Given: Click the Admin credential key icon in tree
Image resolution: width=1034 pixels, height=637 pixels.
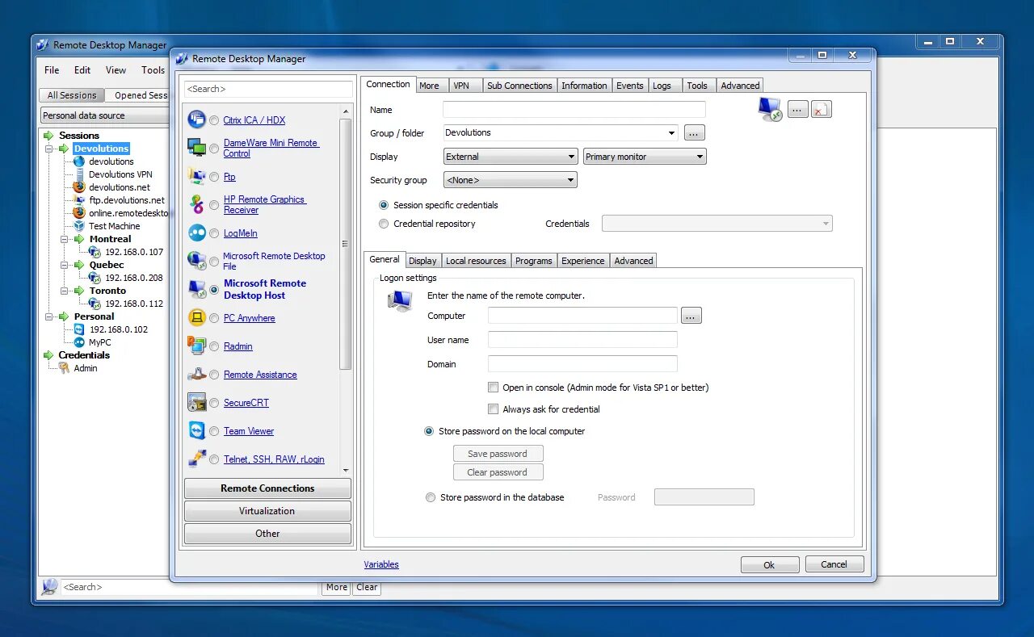Looking at the screenshot, I should coord(64,368).
